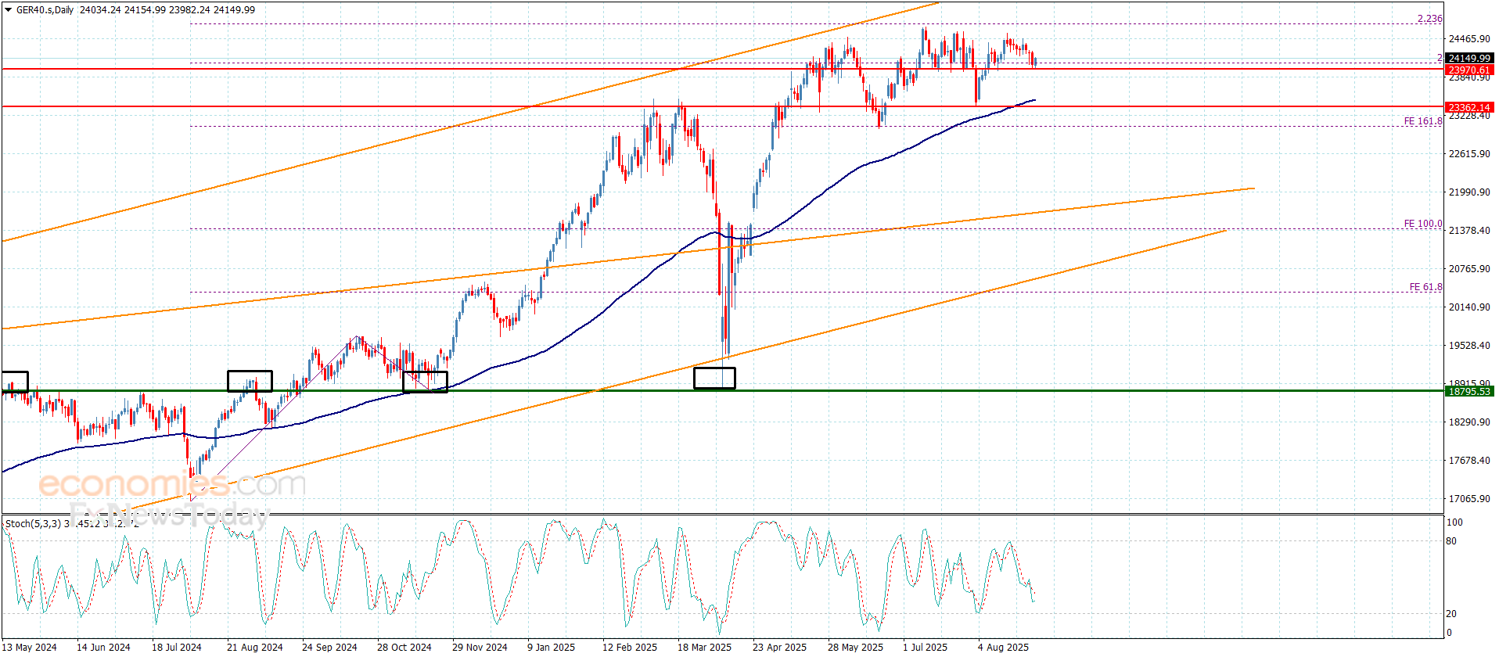Viewport: 1499px width, 657px height.
Task: Select the FE 161.8 Fibonacci label
Action: (1423, 121)
